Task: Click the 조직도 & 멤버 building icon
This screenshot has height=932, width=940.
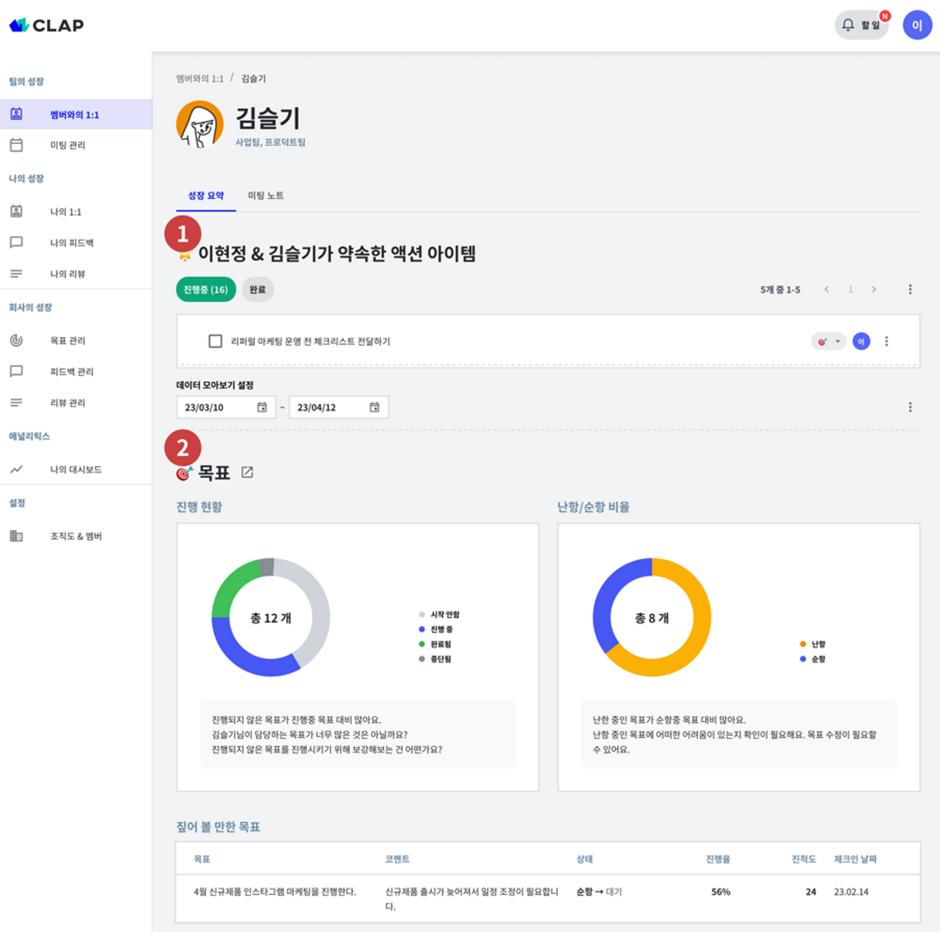Action: 17,536
